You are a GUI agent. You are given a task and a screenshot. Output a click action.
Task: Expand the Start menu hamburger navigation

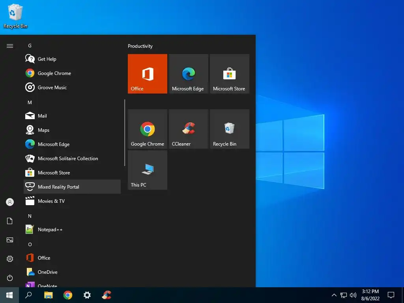point(10,46)
